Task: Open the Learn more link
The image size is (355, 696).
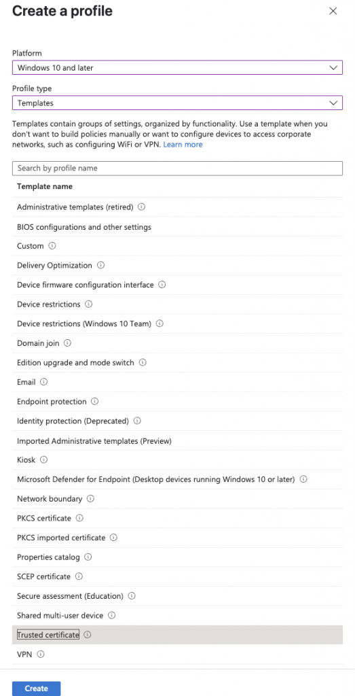Action: click(x=183, y=145)
